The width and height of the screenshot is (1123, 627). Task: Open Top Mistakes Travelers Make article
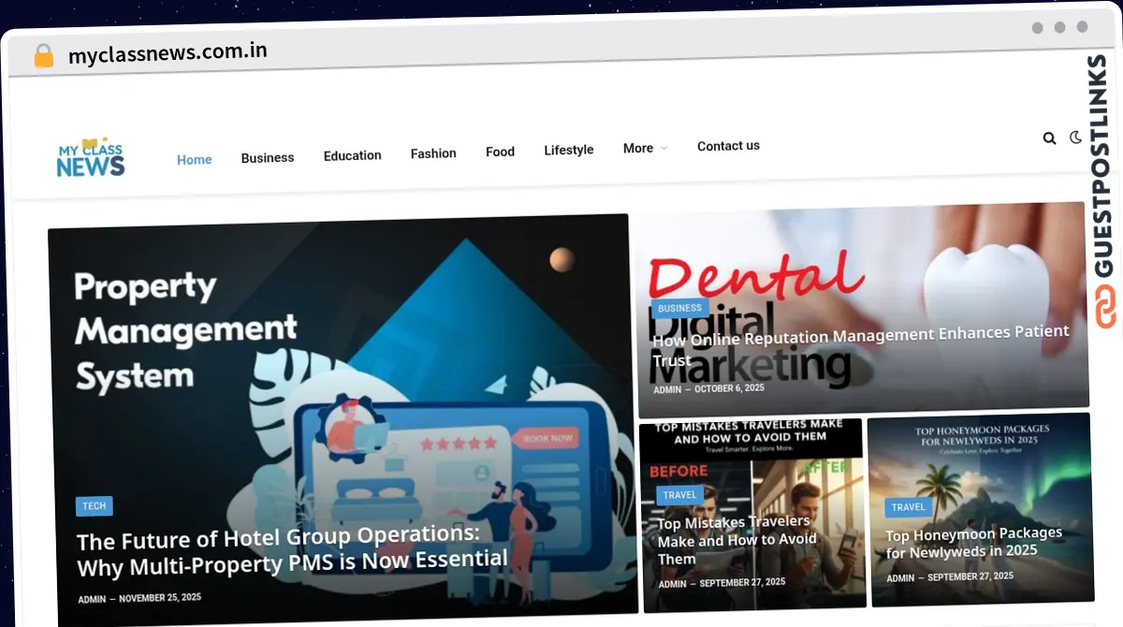(x=737, y=540)
